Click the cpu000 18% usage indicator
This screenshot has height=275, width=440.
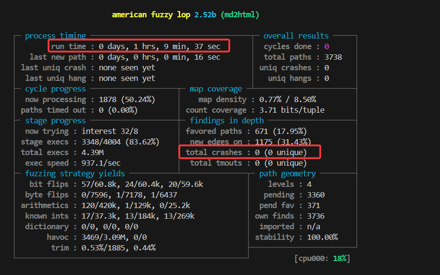[321, 258]
